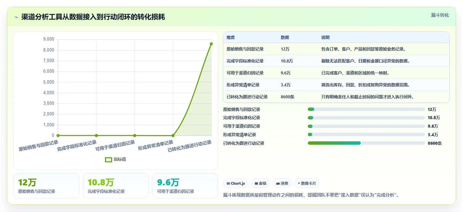This screenshot has width=463, height=212.
Task: Select table cell 原始销售与回款记录
Action: pyautogui.click(x=245, y=49)
